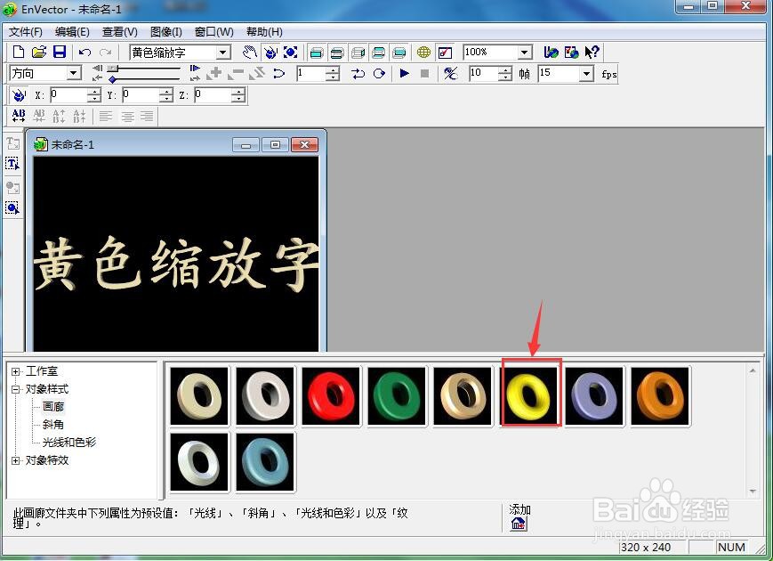Open the 100% zoom dropdown
Image resolution: width=773 pixels, height=561 pixels.
click(525, 53)
